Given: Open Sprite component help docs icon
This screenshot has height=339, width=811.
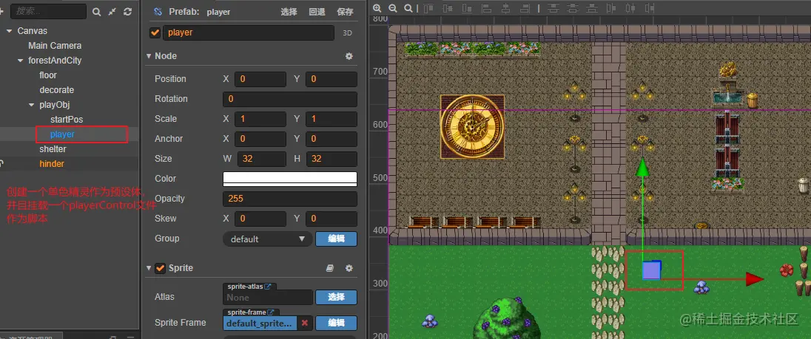Looking at the screenshot, I should tap(329, 268).
